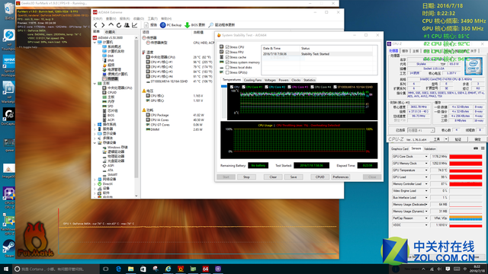Open Preferences in stability test
The height and width of the screenshot is (274, 488).
point(341,177)
